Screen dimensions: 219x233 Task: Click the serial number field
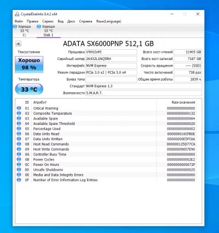(111, 59)
